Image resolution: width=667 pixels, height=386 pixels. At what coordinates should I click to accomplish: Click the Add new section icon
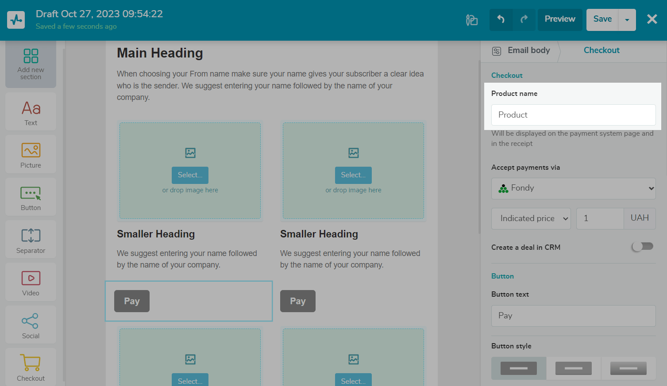coord(31,57)
